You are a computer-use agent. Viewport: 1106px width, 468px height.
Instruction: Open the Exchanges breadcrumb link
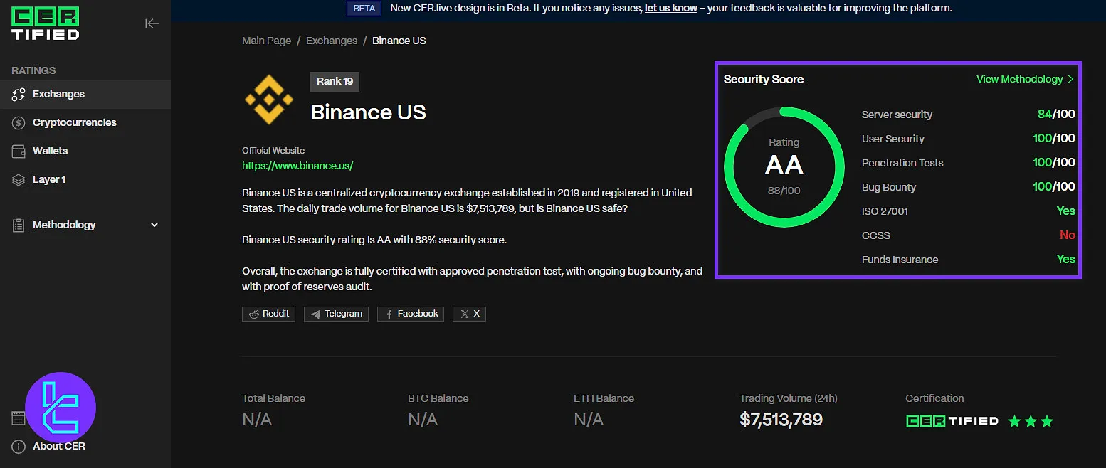[x=332, y=41]
